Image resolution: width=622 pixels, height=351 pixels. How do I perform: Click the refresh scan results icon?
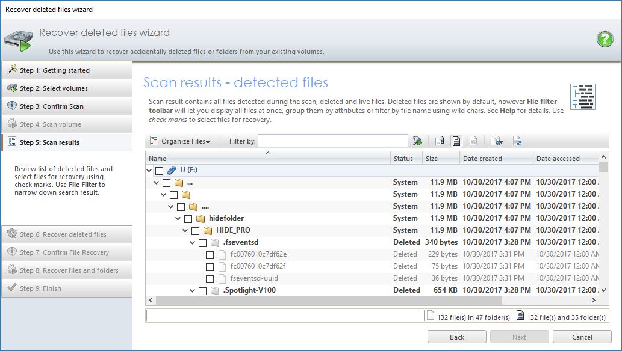(x=516, y=141)
